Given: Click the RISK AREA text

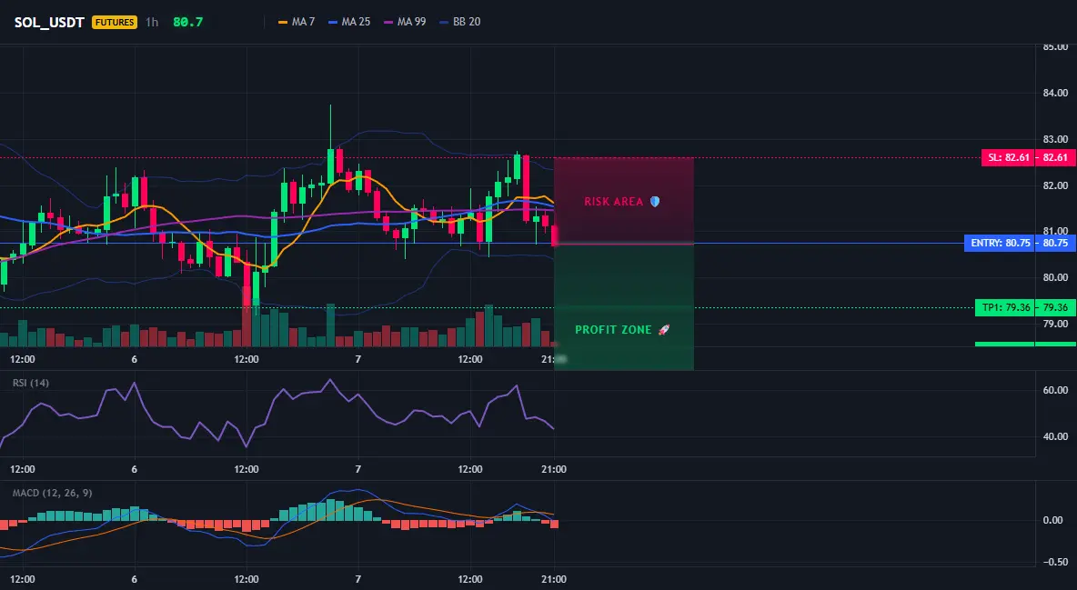Looking at the screenshot, I should [613, 202].
